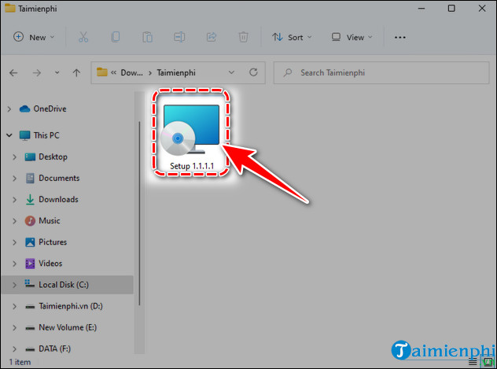The width and height of the screenshot is (497, 369).
Task: Maximize the Taimienphi window
Action: tap(451, 9)
